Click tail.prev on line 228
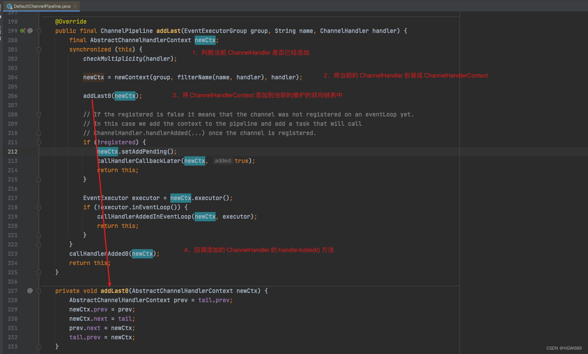This screenshot has height=354, width=588. point(214,300)
